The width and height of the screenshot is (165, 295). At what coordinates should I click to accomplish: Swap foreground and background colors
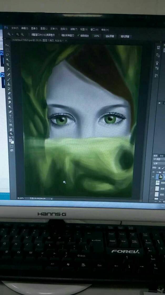pos(13,137)
